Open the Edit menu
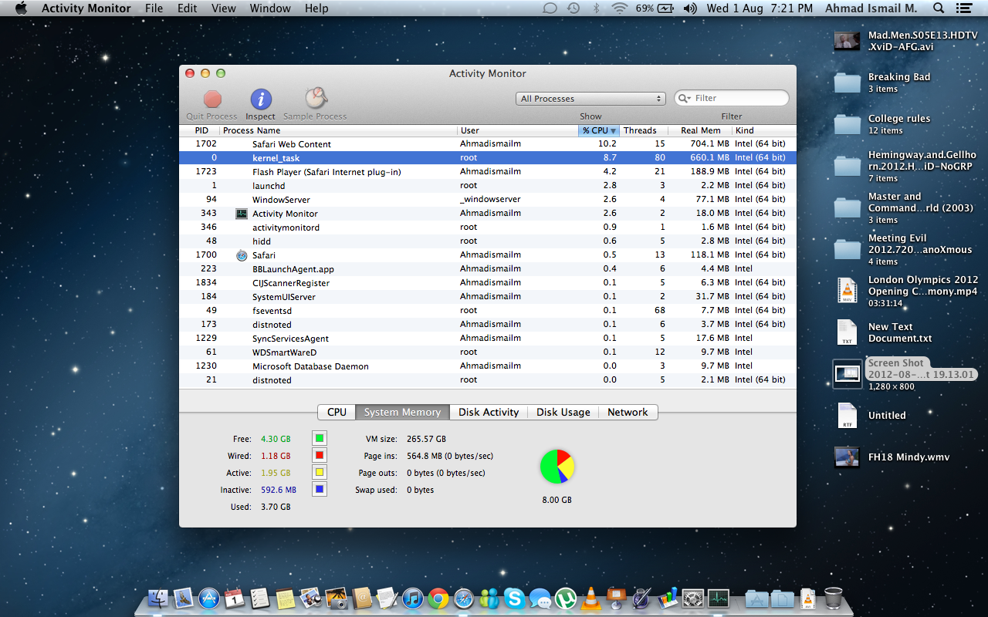This screenshot has height=617, width=988. click(x=188, y=8)
